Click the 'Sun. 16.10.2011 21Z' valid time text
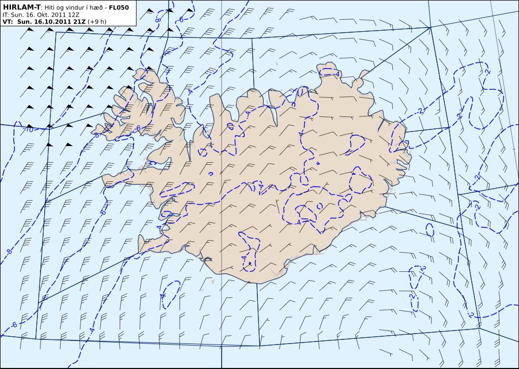 tap(51, 21)
